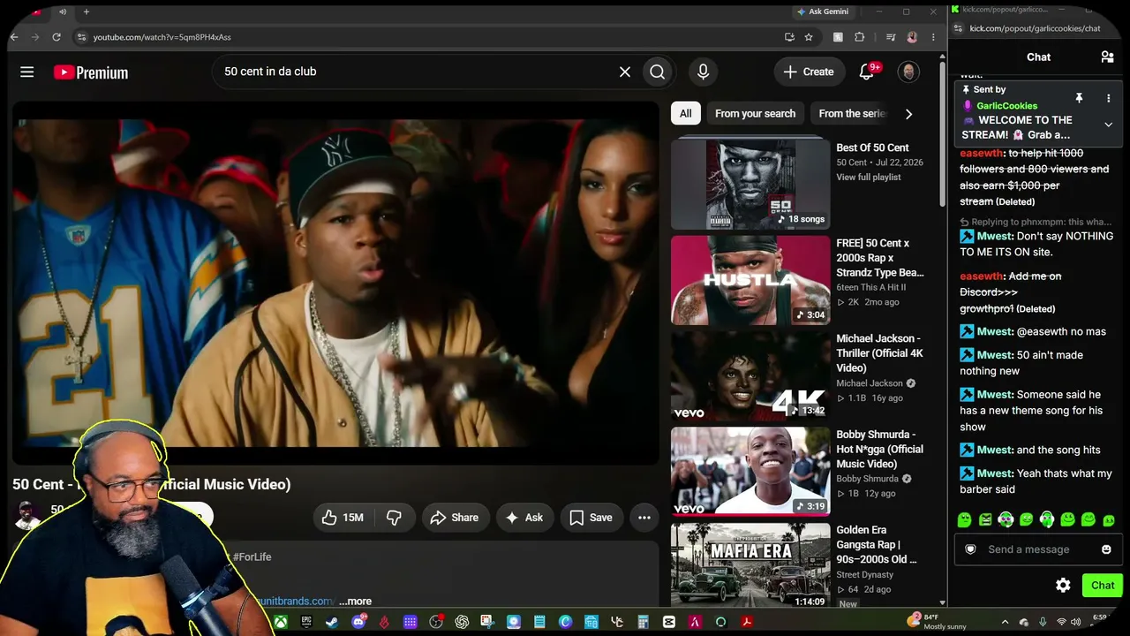The image size is (1130, 636).
Task: Start voice search with the microphone
Action: pos(703,72)
